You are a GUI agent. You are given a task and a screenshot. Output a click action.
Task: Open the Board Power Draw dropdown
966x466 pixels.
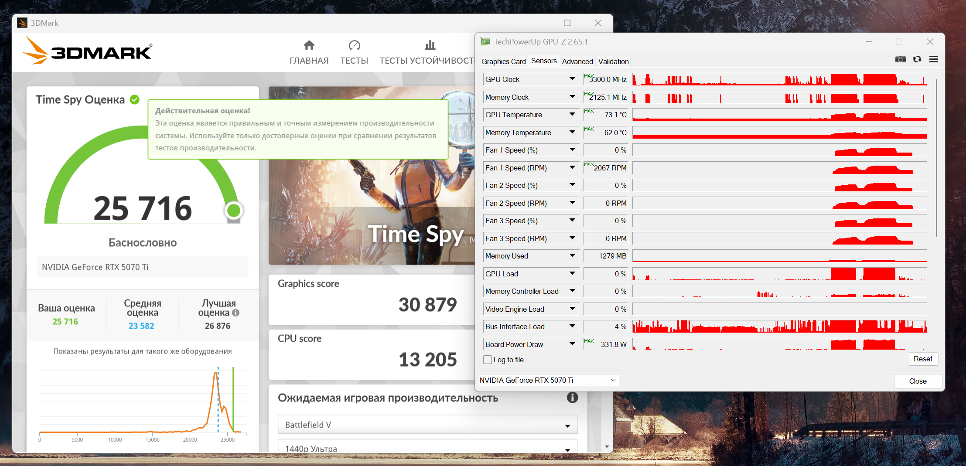572,344
